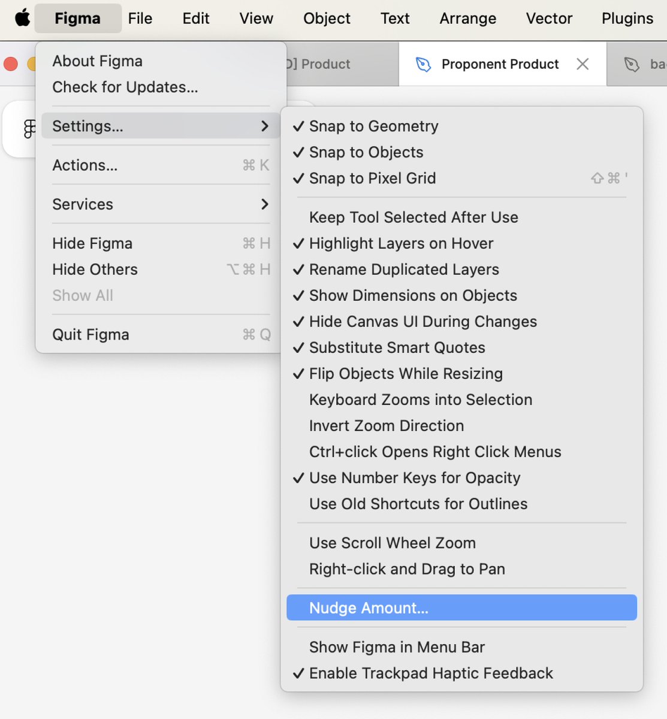Open About Figma
This screenshot has width=667, height=719.
point(161,61)
